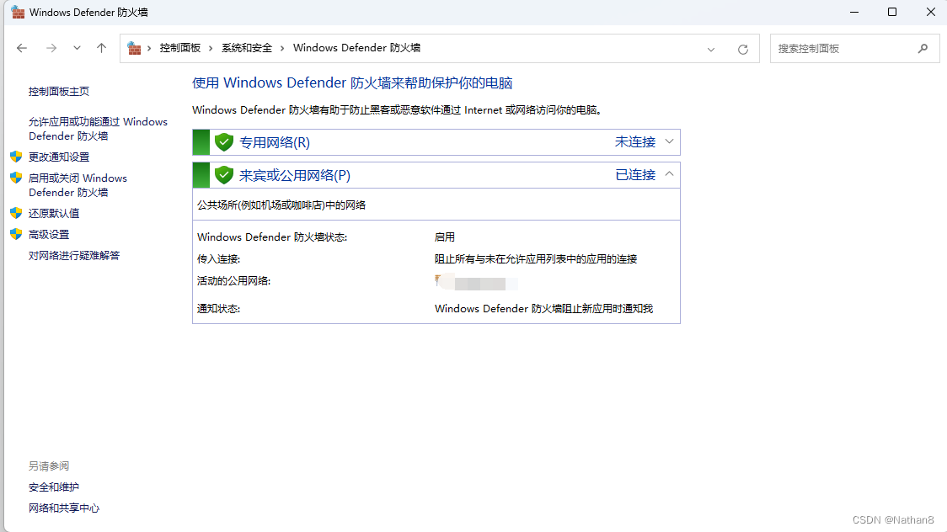Open 高级设置 link
Image resolution: width=947 pixels, height=532 pixels.
(49, 235)
